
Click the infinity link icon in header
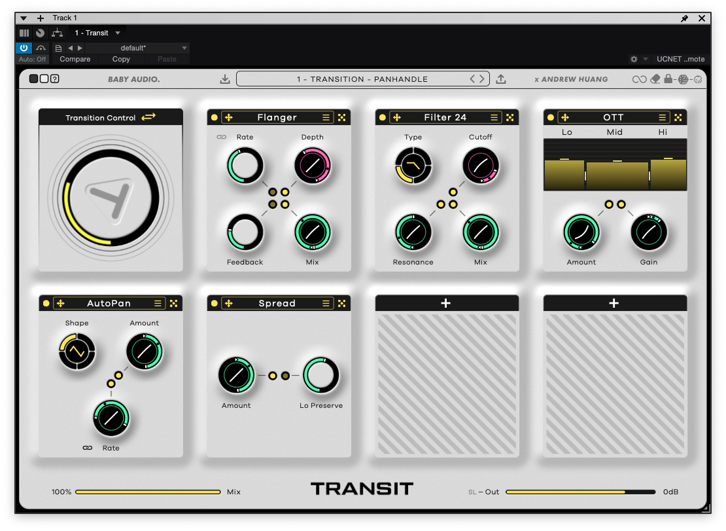coord(639,79)
